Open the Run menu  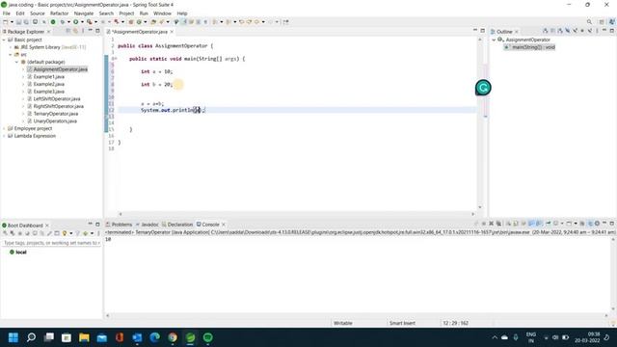coord(144,13)
